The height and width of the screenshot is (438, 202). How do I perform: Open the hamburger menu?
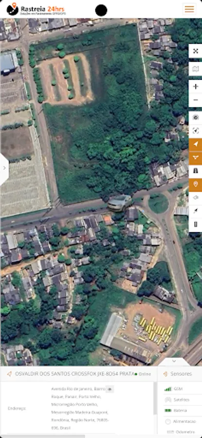189,9
